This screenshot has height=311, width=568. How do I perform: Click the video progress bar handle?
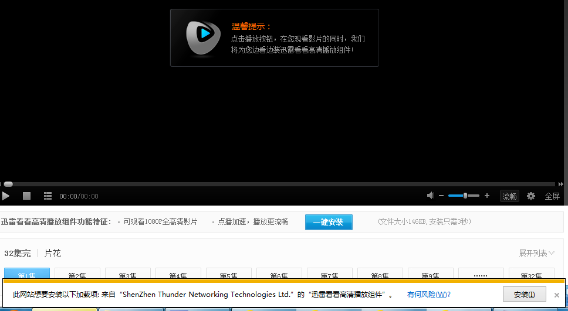[x=8, y=184]
